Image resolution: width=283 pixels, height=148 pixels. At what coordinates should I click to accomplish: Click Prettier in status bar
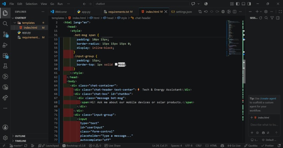click(268, 146)
